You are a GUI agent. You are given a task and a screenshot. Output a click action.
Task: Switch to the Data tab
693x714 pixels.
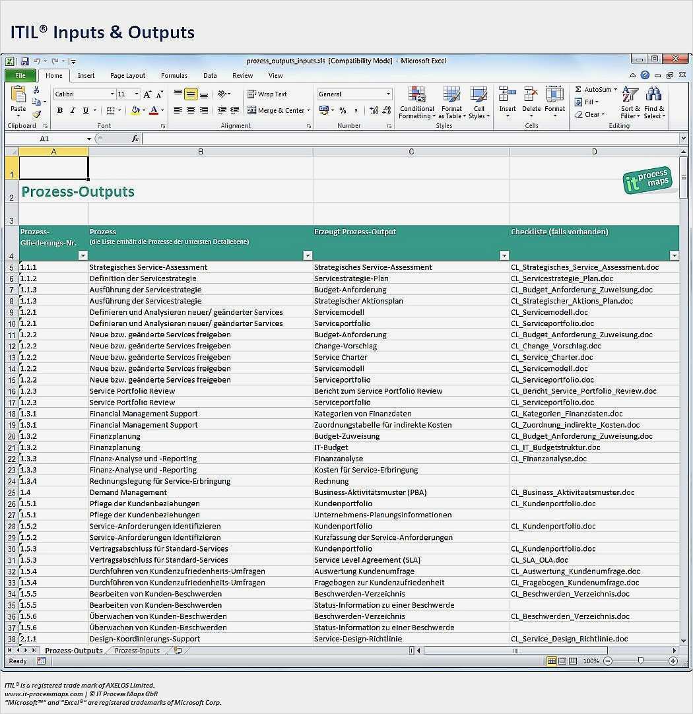210,76
